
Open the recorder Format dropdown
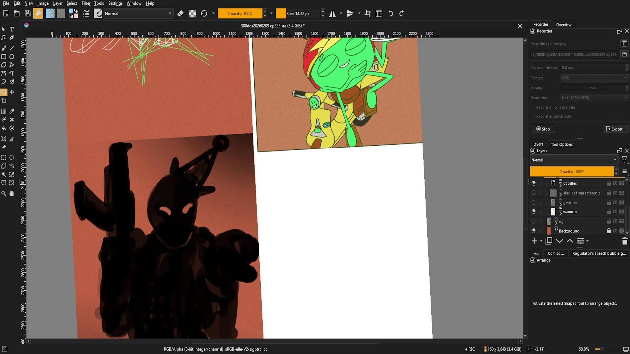595,78
